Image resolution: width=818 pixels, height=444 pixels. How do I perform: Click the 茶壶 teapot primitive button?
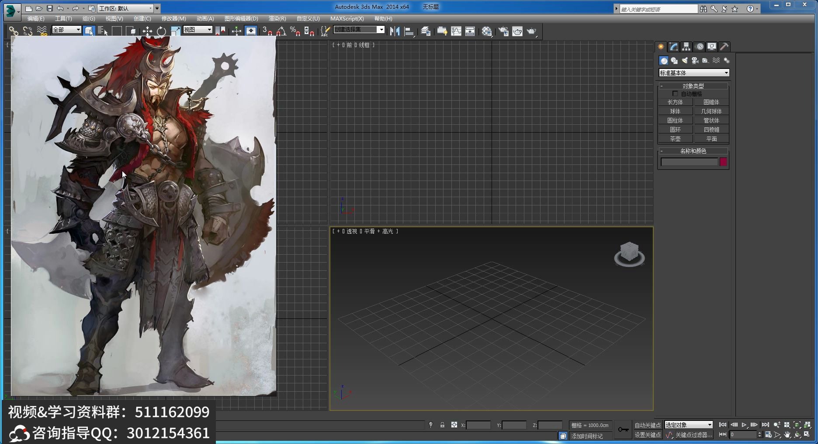point(675,139)
